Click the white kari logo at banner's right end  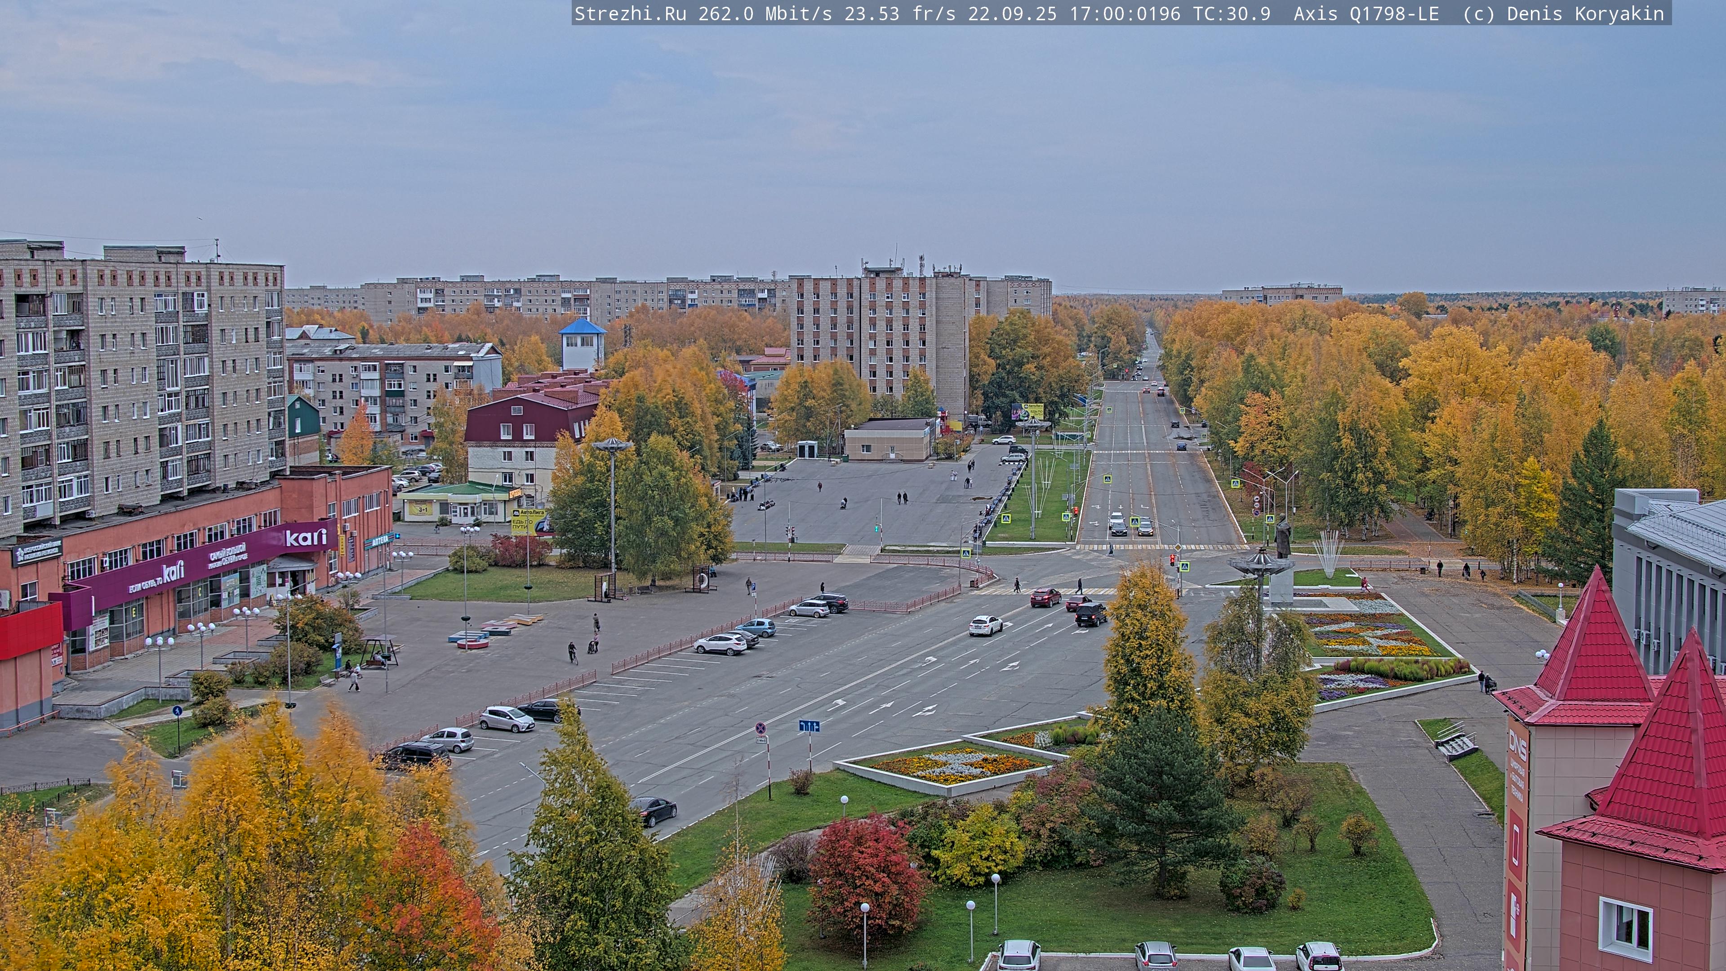(x=306, y=538)
